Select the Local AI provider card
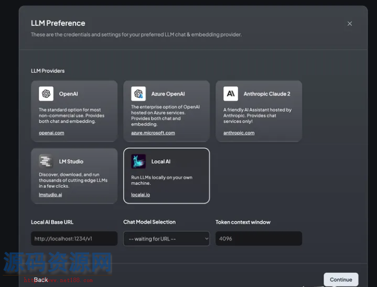The height and width of the screenshot is (287, 377). coord(166,176)
